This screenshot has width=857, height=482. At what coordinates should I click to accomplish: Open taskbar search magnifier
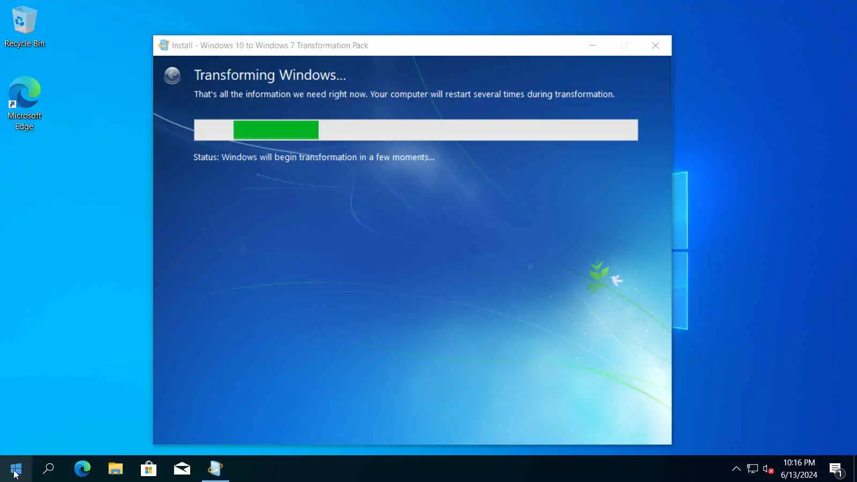48,469
